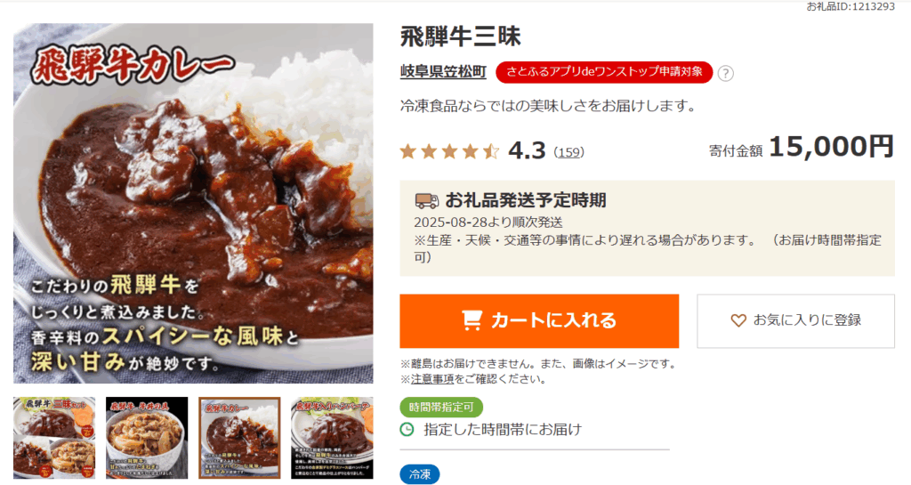
Task: Click お気に入りに登録 button
Action: pyautogui.click(x=795, y=321)
